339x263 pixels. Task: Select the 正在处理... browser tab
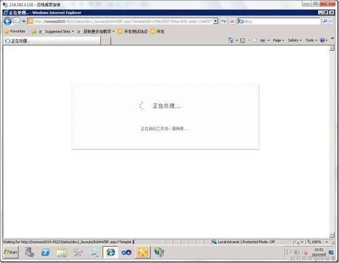[x=52, y=41]
